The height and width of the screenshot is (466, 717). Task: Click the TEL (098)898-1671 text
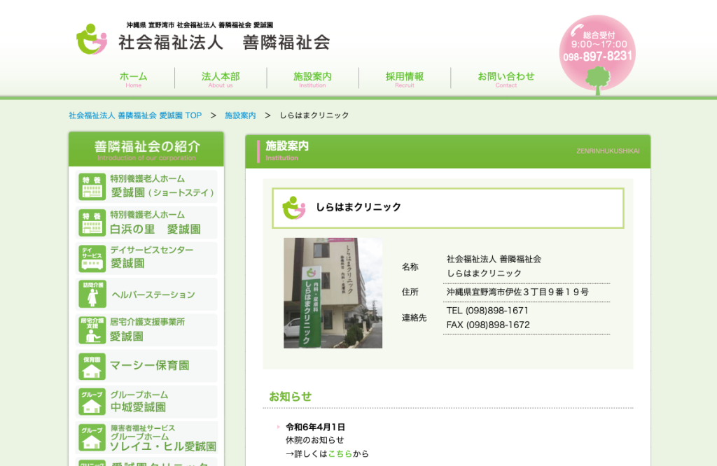coord(487,311)
